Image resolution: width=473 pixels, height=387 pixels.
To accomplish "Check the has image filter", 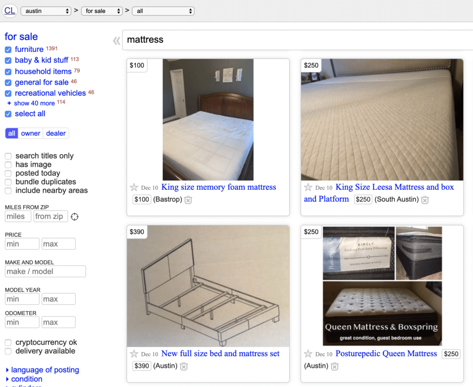I will (x=7, y=164).
